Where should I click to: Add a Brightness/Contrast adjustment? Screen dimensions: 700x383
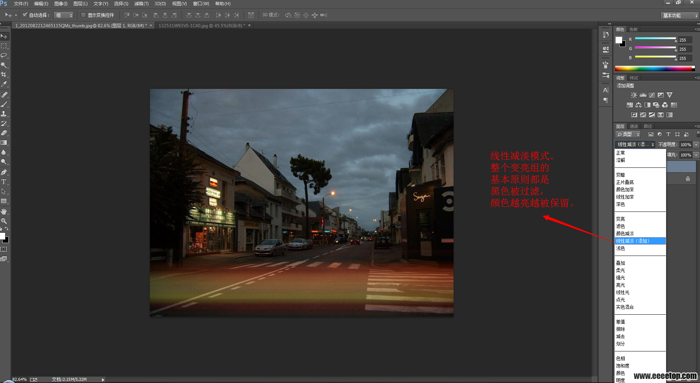[x=634, y=95]
